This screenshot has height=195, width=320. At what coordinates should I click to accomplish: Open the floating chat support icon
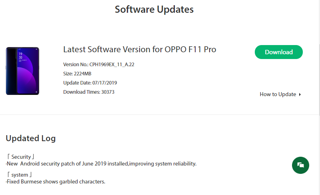point(300,165)
